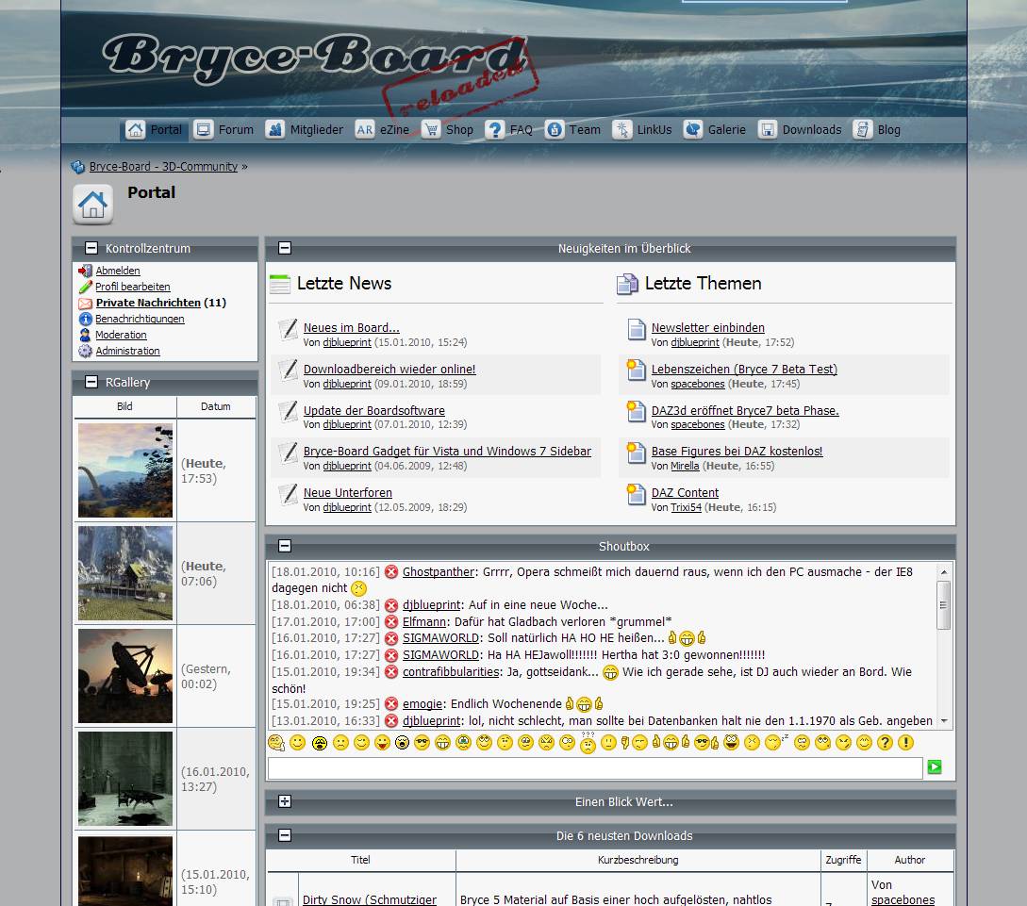
Task: Click the shoutbox message input field
Action: click(x=595, y=767)
